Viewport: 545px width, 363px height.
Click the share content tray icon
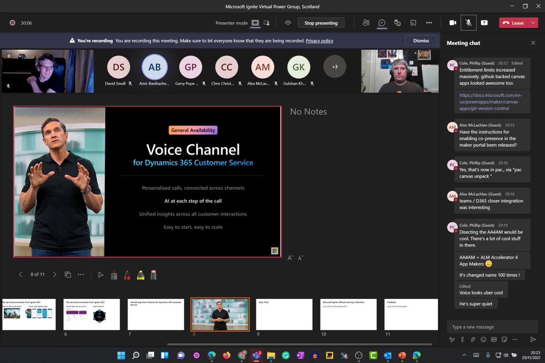coord(484,23)
